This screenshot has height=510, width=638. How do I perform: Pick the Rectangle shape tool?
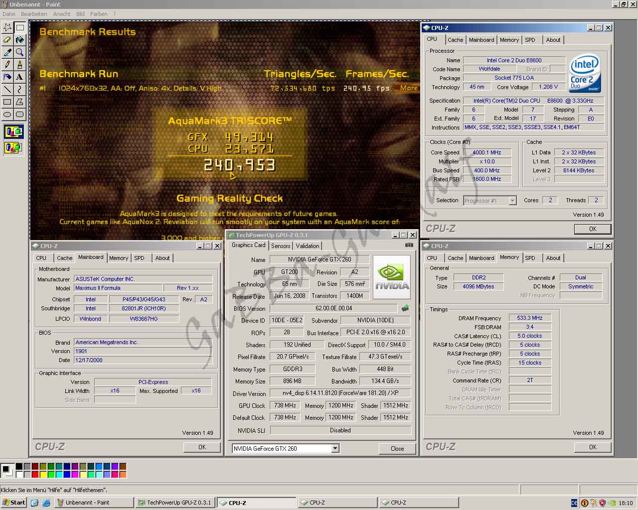(7, 102)
